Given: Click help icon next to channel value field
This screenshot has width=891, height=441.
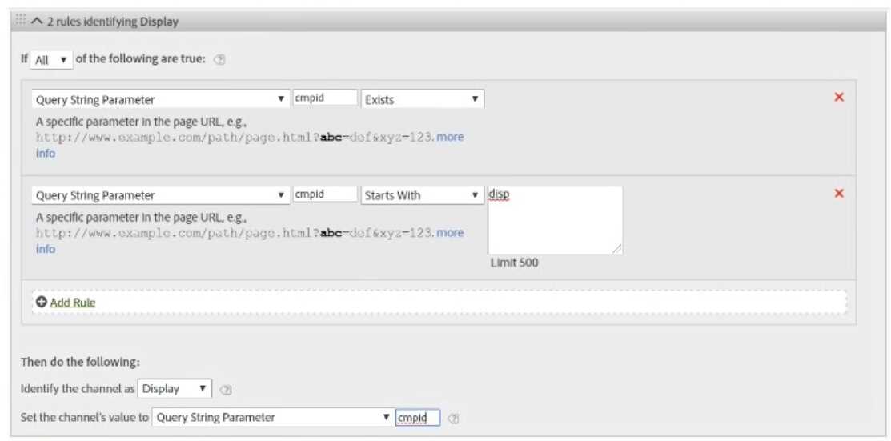Looking at the screenshot, I should (454, 418).
